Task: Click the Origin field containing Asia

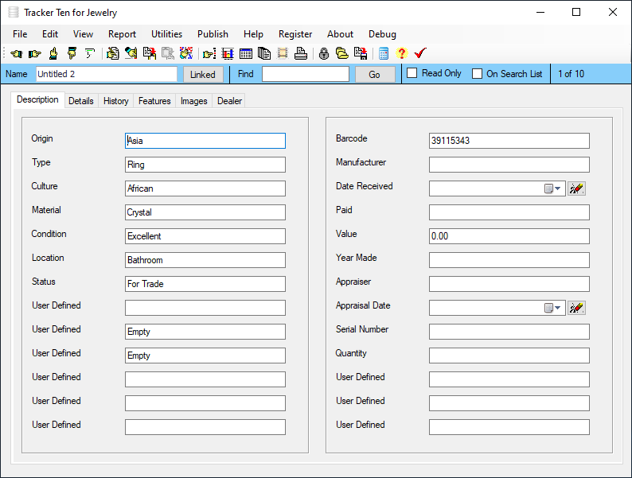Action: pyautogui.click(x=205, y=141)
